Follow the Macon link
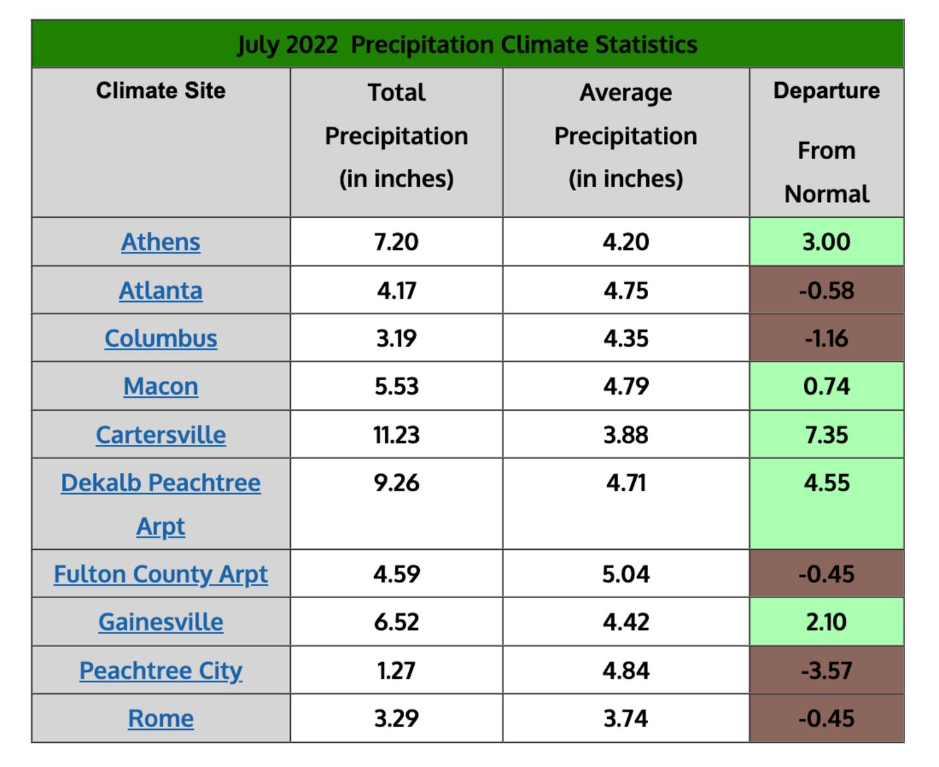The image size is (939, 767). (x=160, y=386)
